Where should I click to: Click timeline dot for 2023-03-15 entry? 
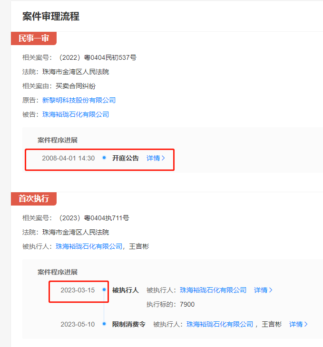pyautogui.click(x=104, y=290)
